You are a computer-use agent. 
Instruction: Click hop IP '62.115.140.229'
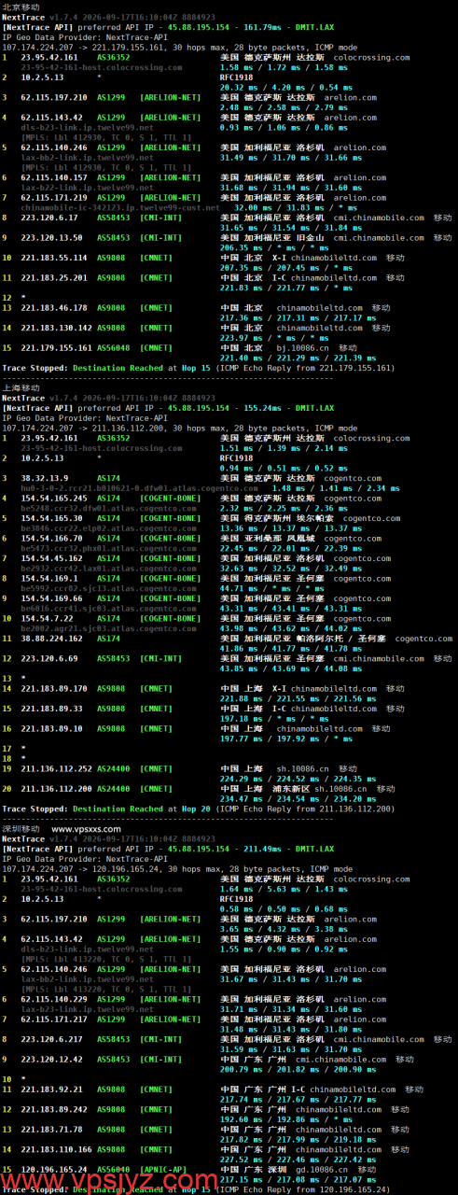54,1000
